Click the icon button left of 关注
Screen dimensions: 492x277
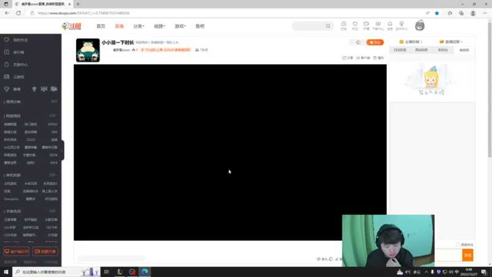tap(358, 42)
